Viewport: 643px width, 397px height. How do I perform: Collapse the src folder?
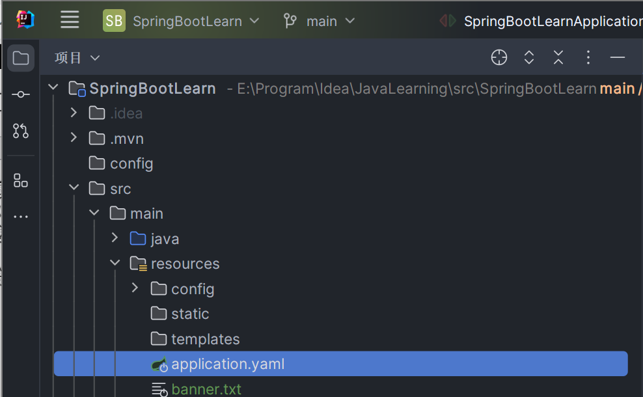[x=74, y=187]
